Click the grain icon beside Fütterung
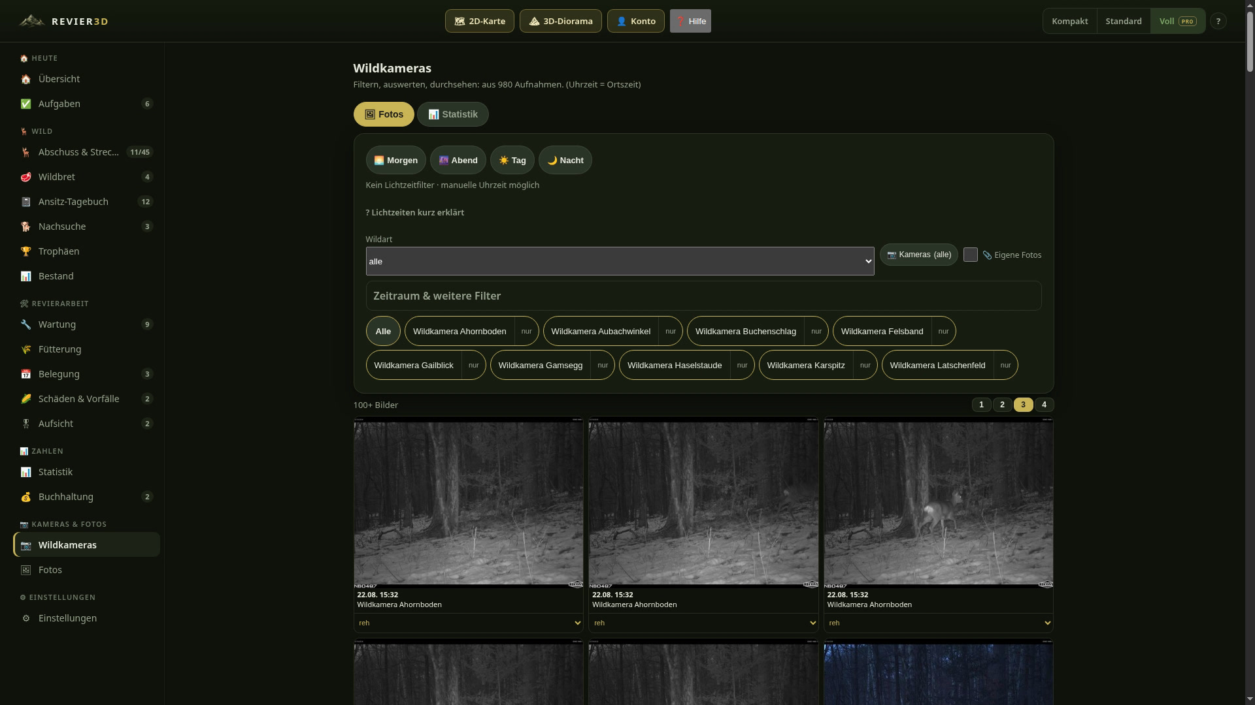This screenshot has width=1255, height=705. coord(25,349)
